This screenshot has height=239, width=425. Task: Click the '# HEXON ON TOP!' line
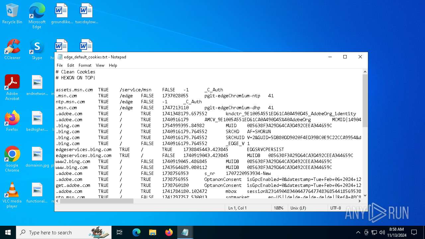click(x=75, y=78)
